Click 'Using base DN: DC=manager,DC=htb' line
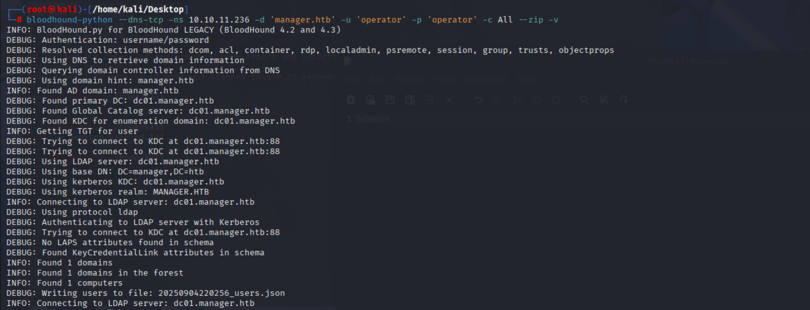810x310 pixels. pos(105,172)
